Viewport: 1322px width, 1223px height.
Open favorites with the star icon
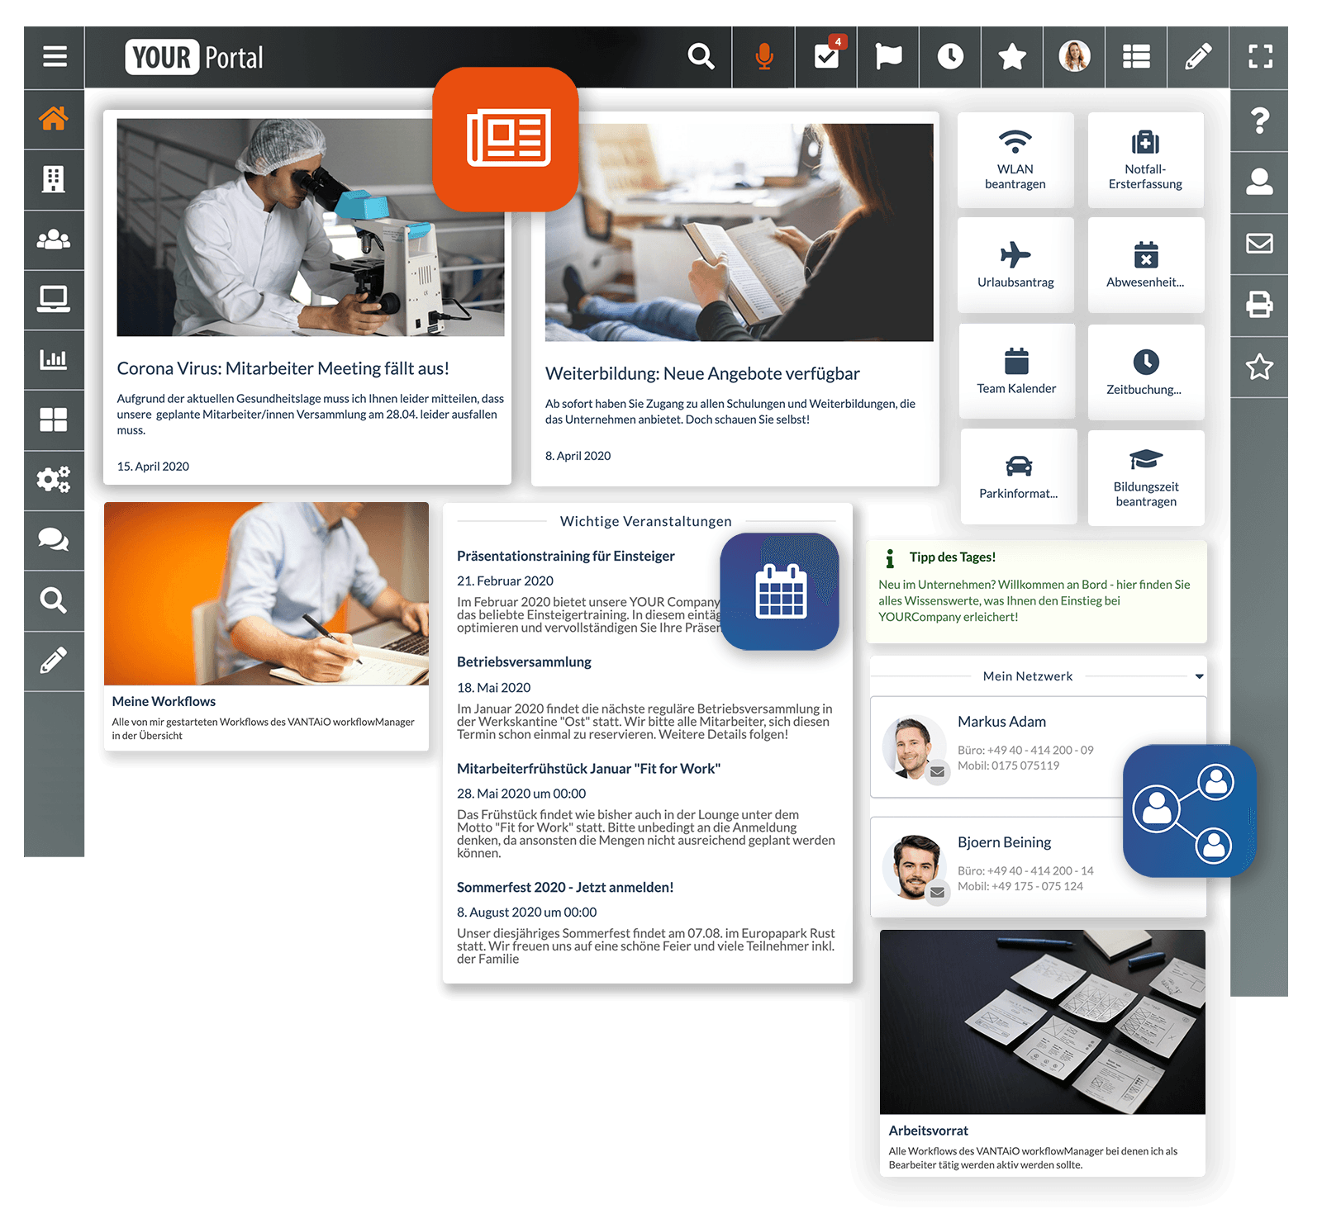click(1011, 56)
